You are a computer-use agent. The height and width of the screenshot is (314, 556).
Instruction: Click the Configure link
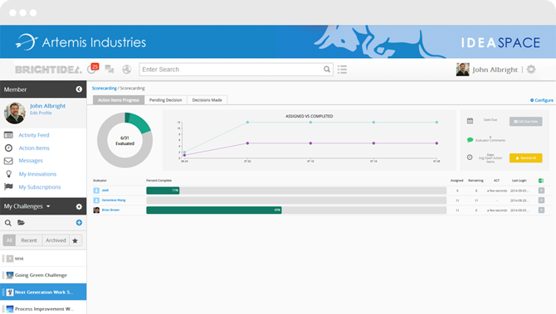pos(542,100)
